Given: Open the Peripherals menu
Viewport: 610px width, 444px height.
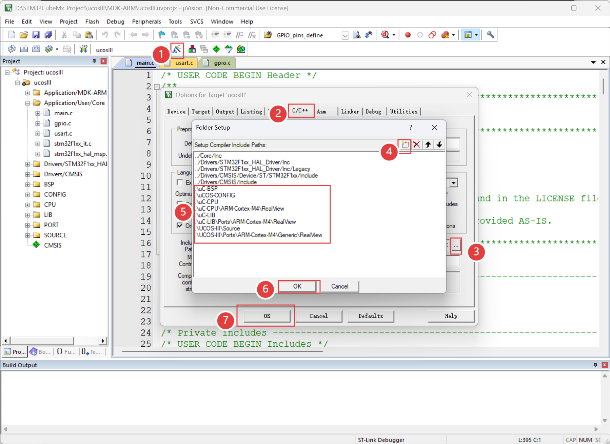Looking at the screenshot, I should 146,21.
